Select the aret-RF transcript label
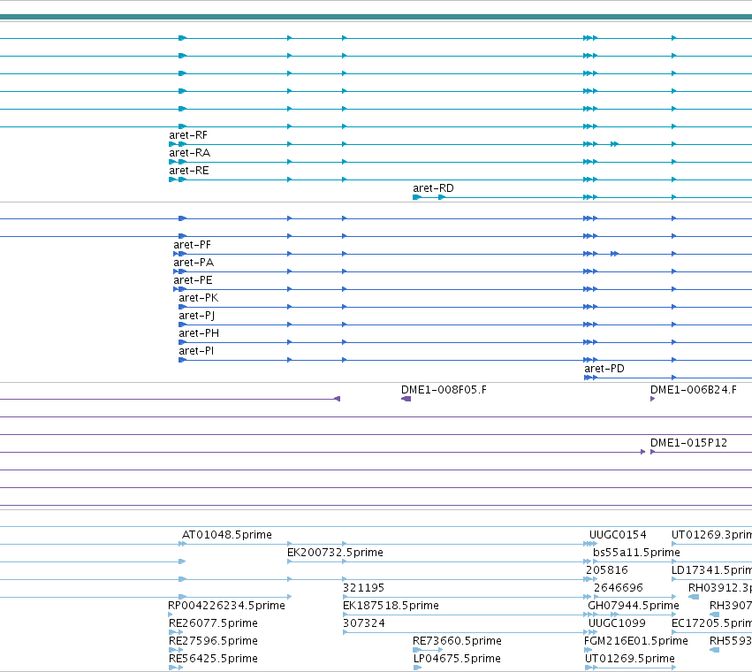Image resolution: width=752 pixels, height=672 pixels. point(188,135)
